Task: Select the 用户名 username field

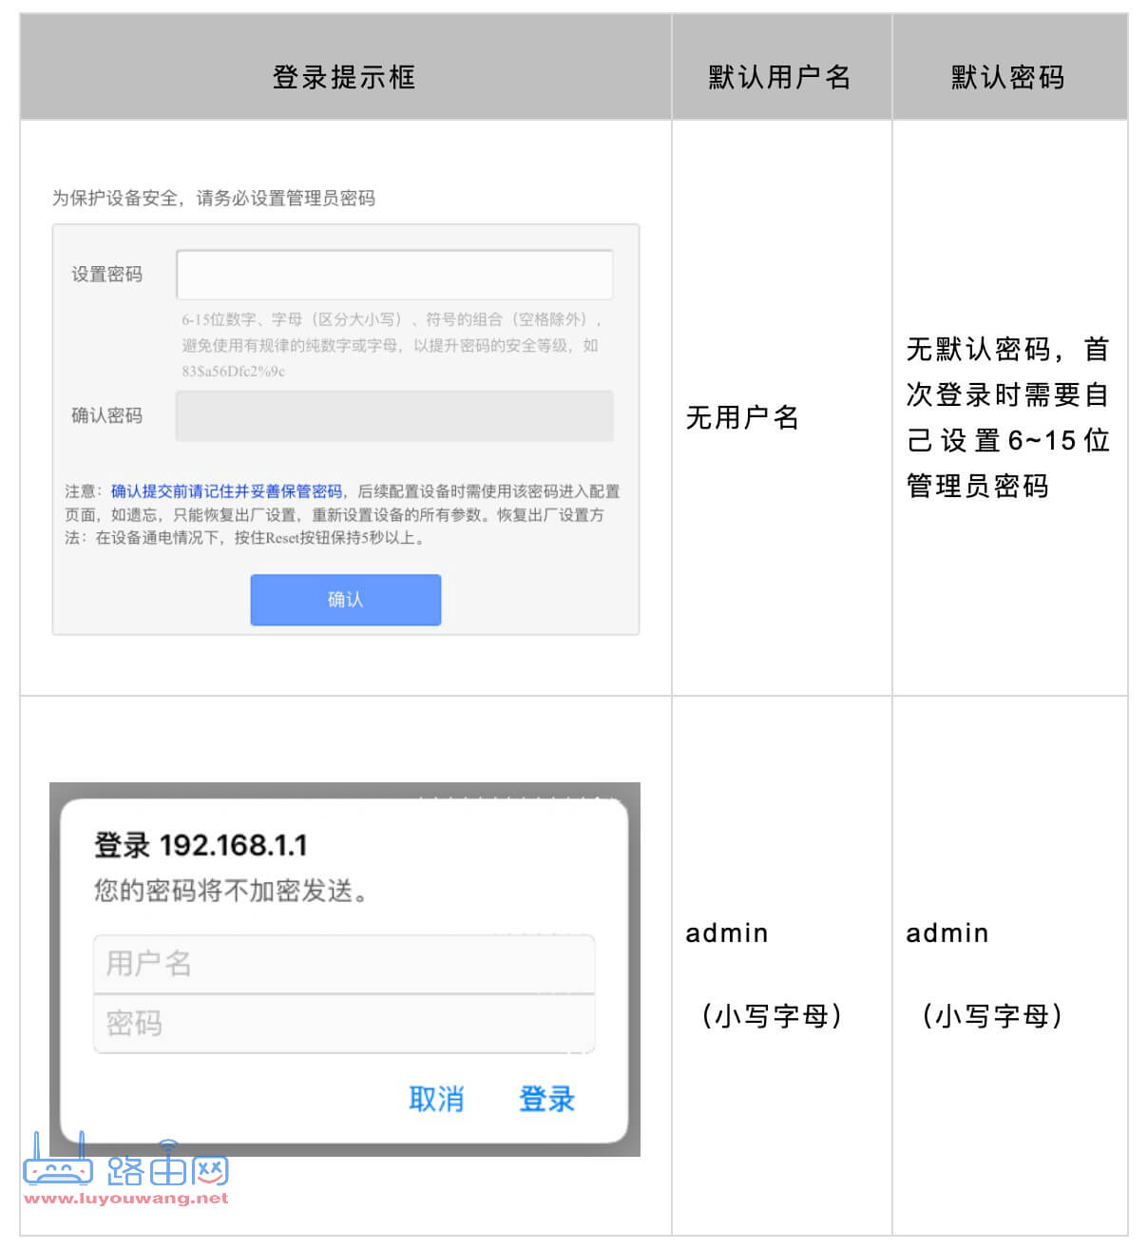Action: pyautogui.click(x=342, y=963)
